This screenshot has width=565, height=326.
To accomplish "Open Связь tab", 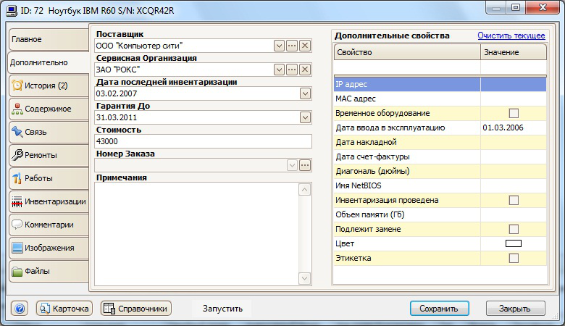I will [x=49, y=132].
